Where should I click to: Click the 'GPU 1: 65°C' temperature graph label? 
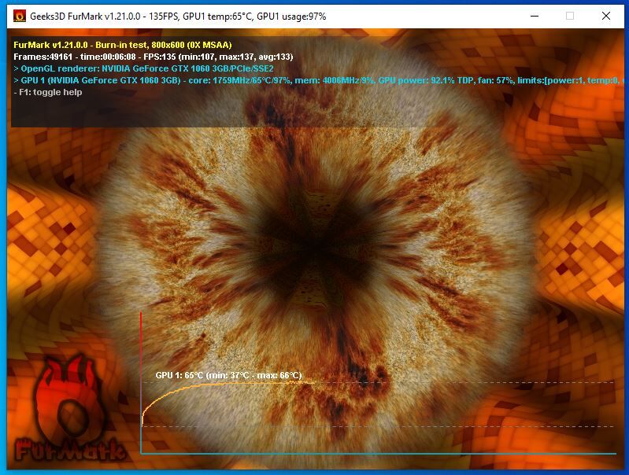point(228,375)
